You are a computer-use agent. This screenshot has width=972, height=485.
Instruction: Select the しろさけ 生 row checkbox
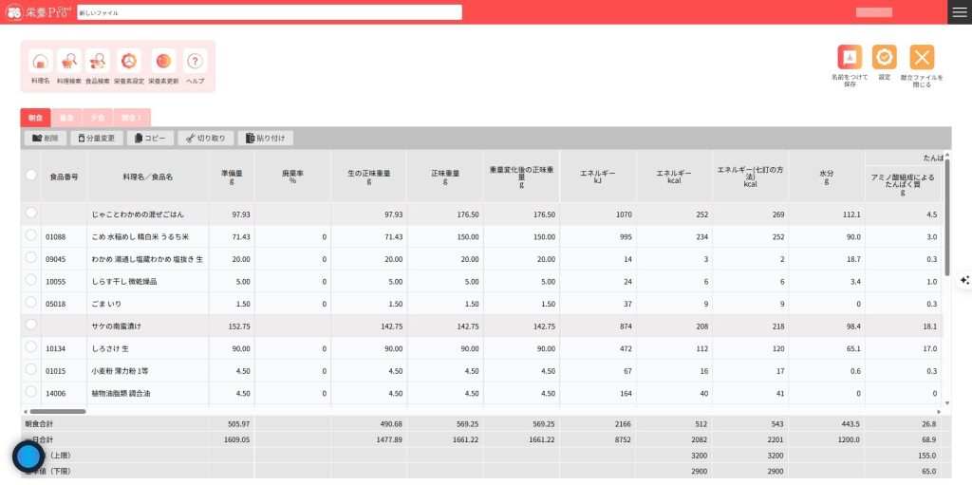point(30,347)
